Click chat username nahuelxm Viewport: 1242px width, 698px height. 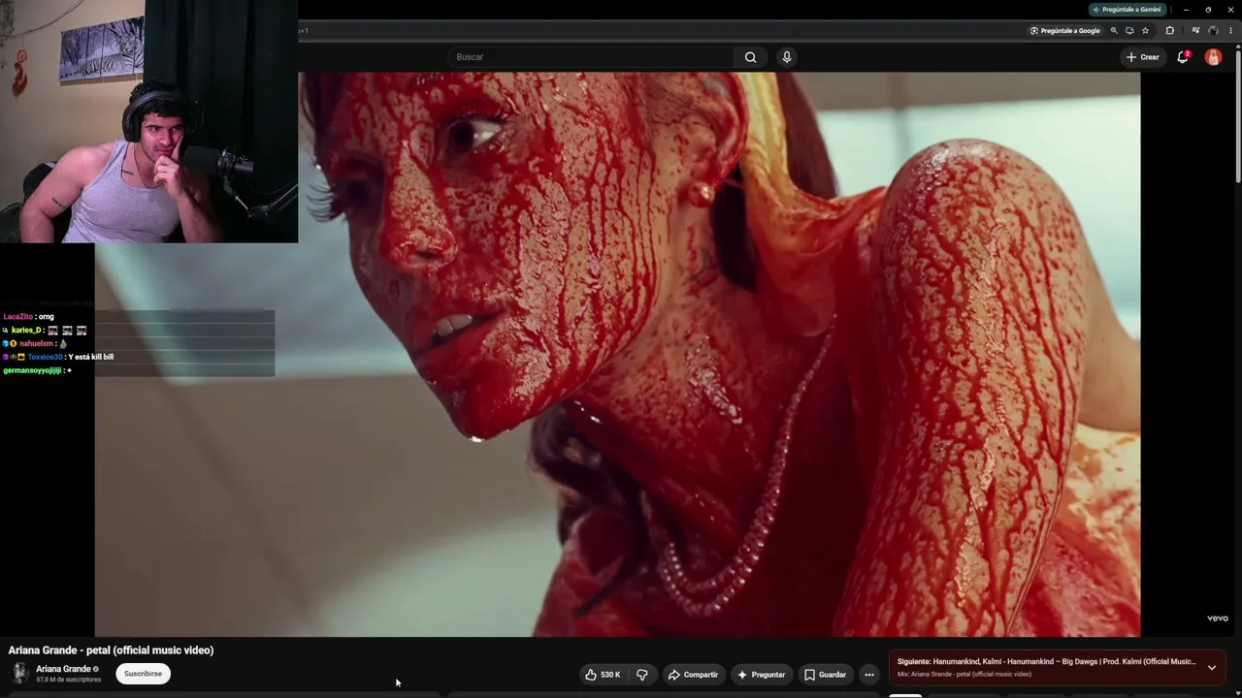[37, 344]
